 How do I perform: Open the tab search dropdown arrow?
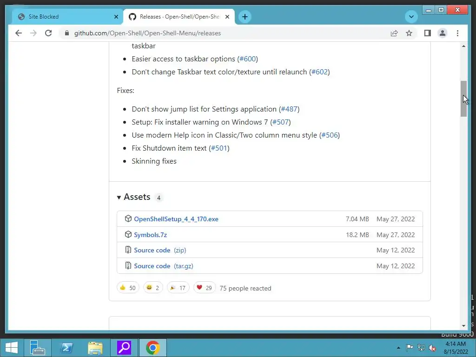point(411,17)
